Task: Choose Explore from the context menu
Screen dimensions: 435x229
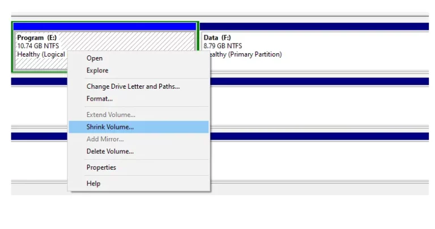Action: [138, 70]
